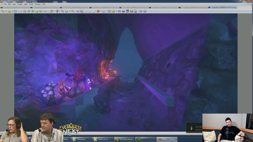
Task: Click the Zoom in magnifier icon
Action: tap(62, 11)
